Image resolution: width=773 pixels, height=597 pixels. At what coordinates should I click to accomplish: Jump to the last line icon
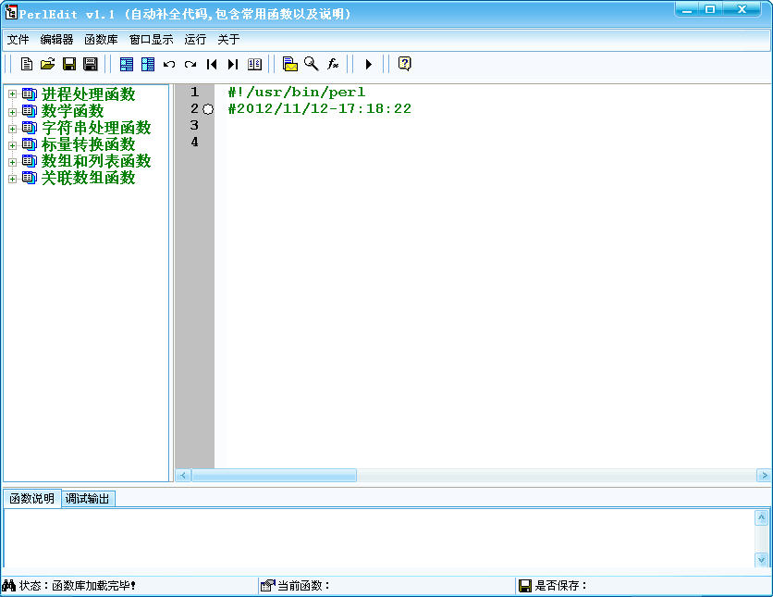point(233,64)
